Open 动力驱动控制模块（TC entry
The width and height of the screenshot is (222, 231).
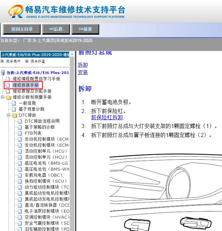(x=47, y=187)
